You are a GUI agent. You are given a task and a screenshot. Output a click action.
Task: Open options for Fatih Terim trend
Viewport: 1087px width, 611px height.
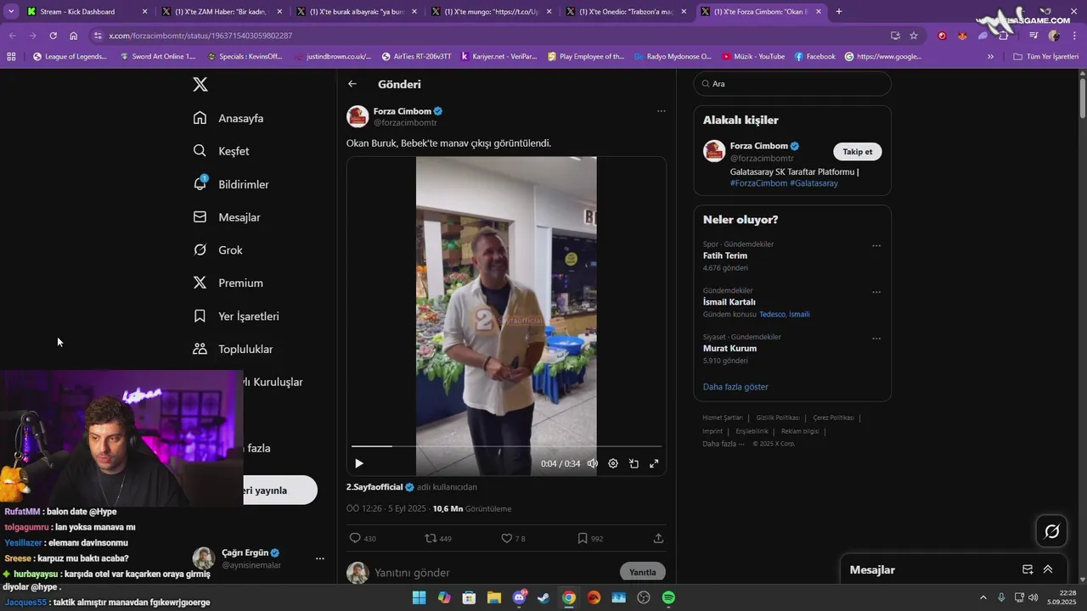876,246
